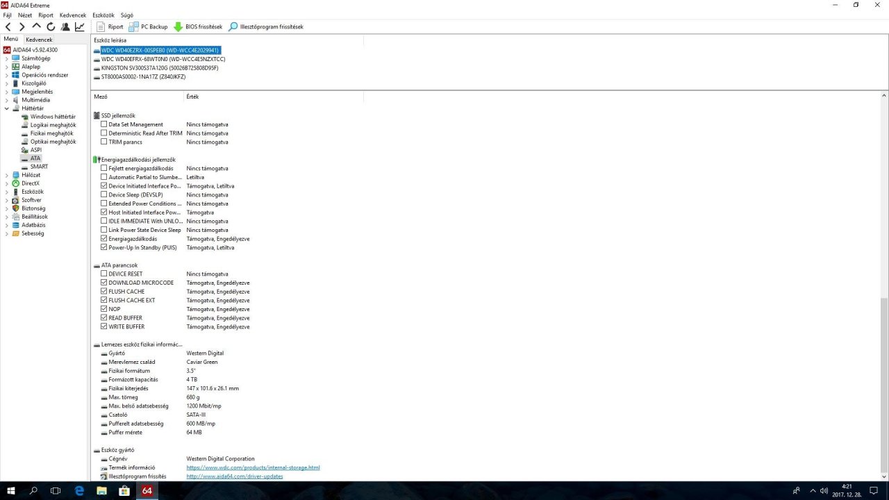Screen dimensions: 889x500
Task: Select WDC WD40EFRX-68WT0N0 device row
Action: [163, 59]
